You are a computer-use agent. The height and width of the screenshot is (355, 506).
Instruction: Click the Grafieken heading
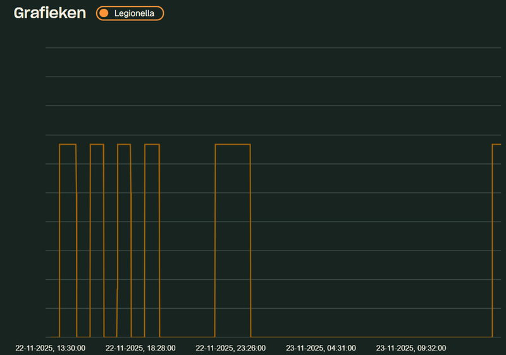[50, 13]
